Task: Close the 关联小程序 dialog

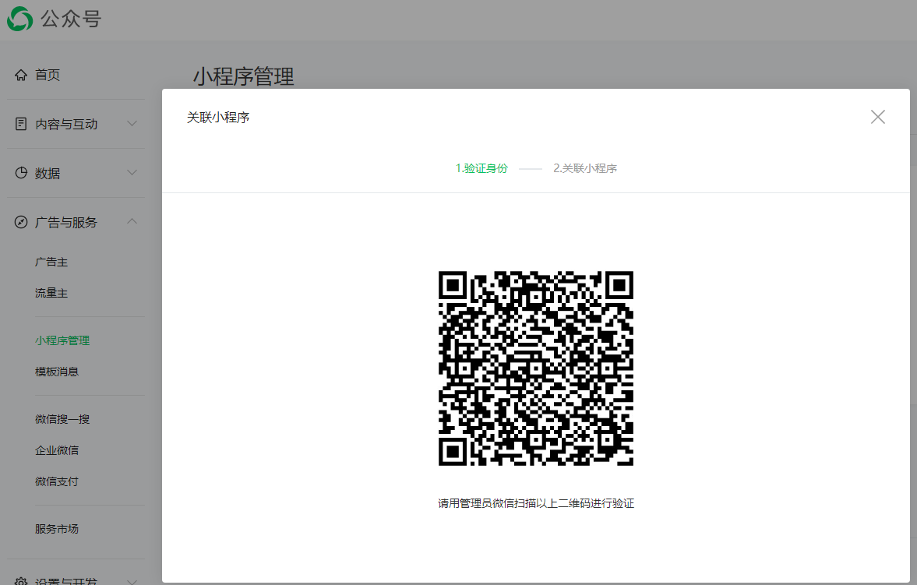Action: pyautogui.click(x=877, y=117)
